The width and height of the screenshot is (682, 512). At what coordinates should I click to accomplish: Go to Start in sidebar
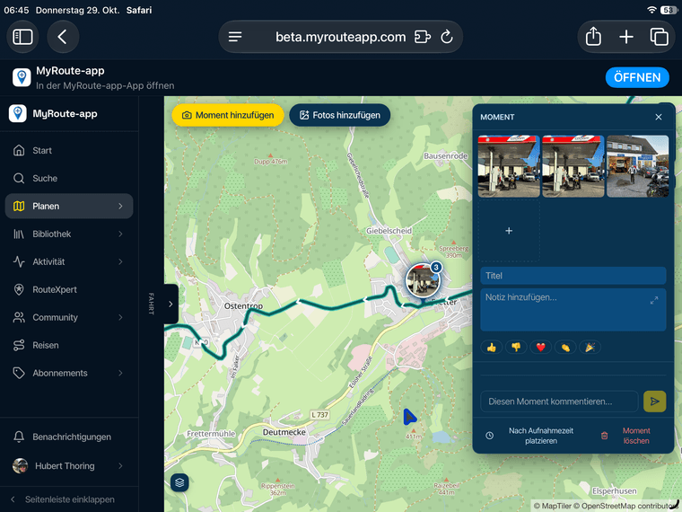click(x=69, y=151)
